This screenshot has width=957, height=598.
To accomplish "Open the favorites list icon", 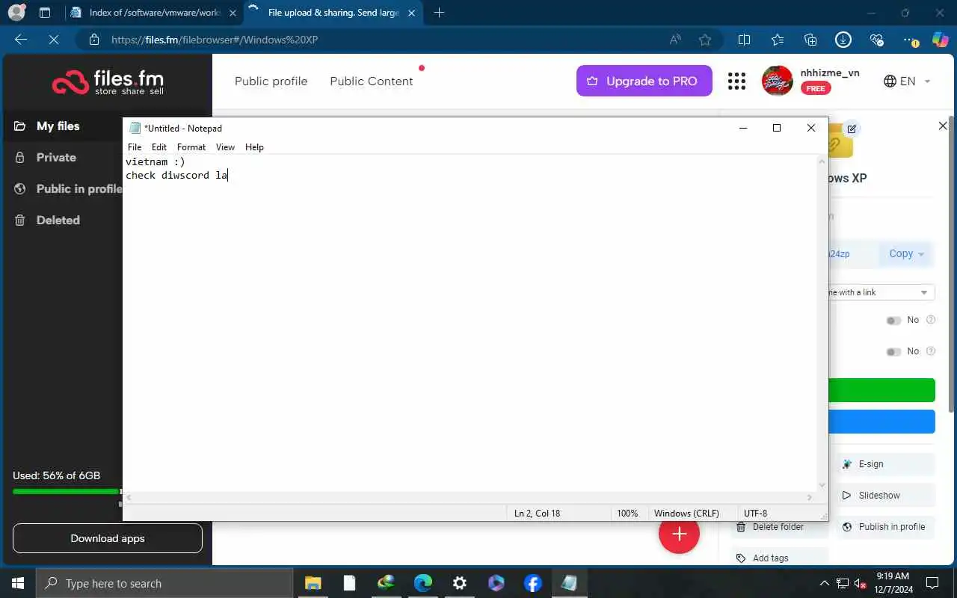I will (x=778, y=40).
